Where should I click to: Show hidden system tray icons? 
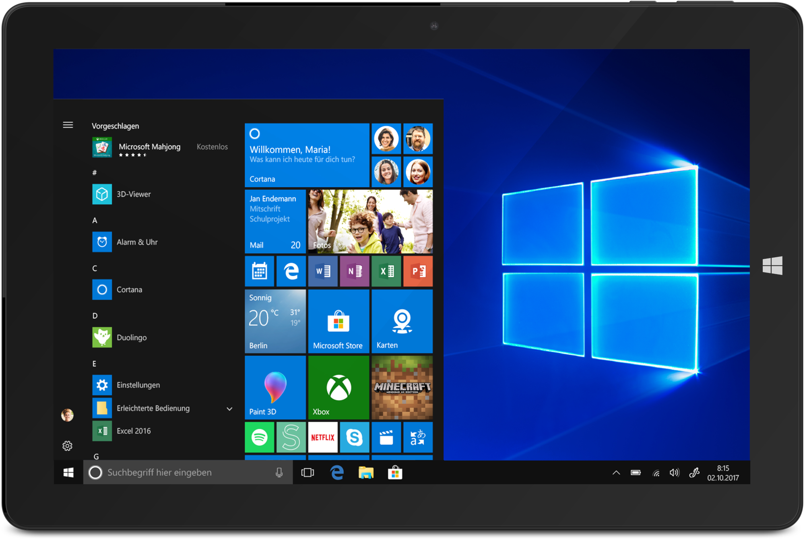tap(616, 473)
